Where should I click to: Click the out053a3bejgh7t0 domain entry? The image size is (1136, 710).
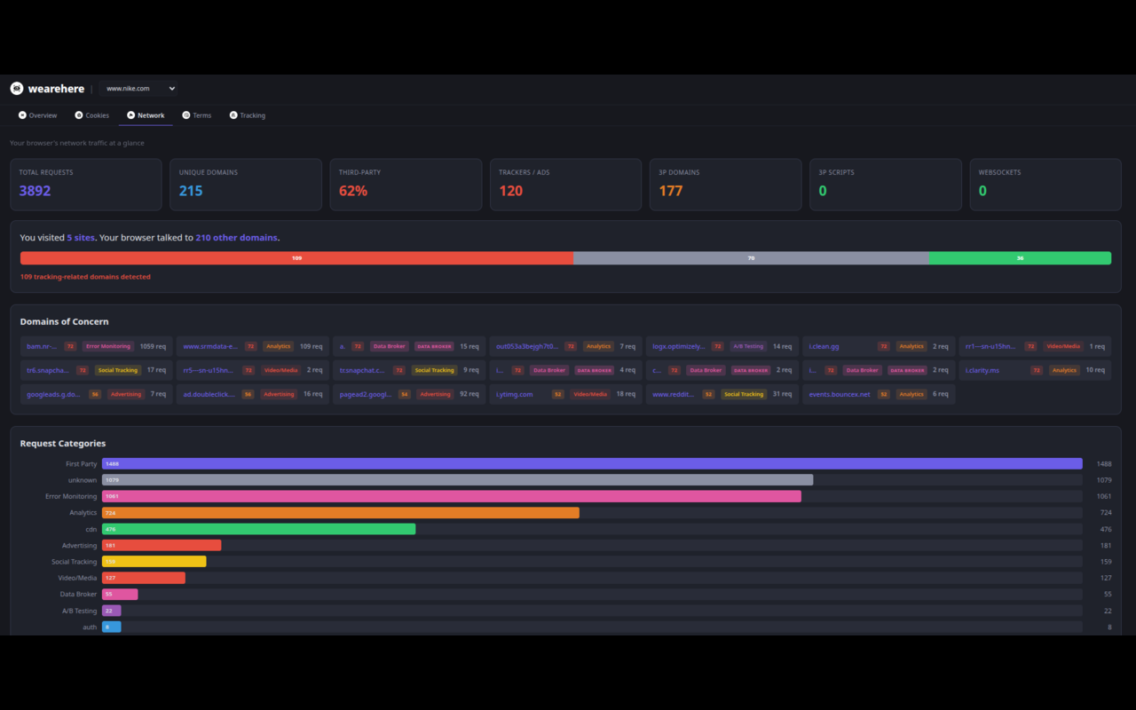click(x=527, y=346)
